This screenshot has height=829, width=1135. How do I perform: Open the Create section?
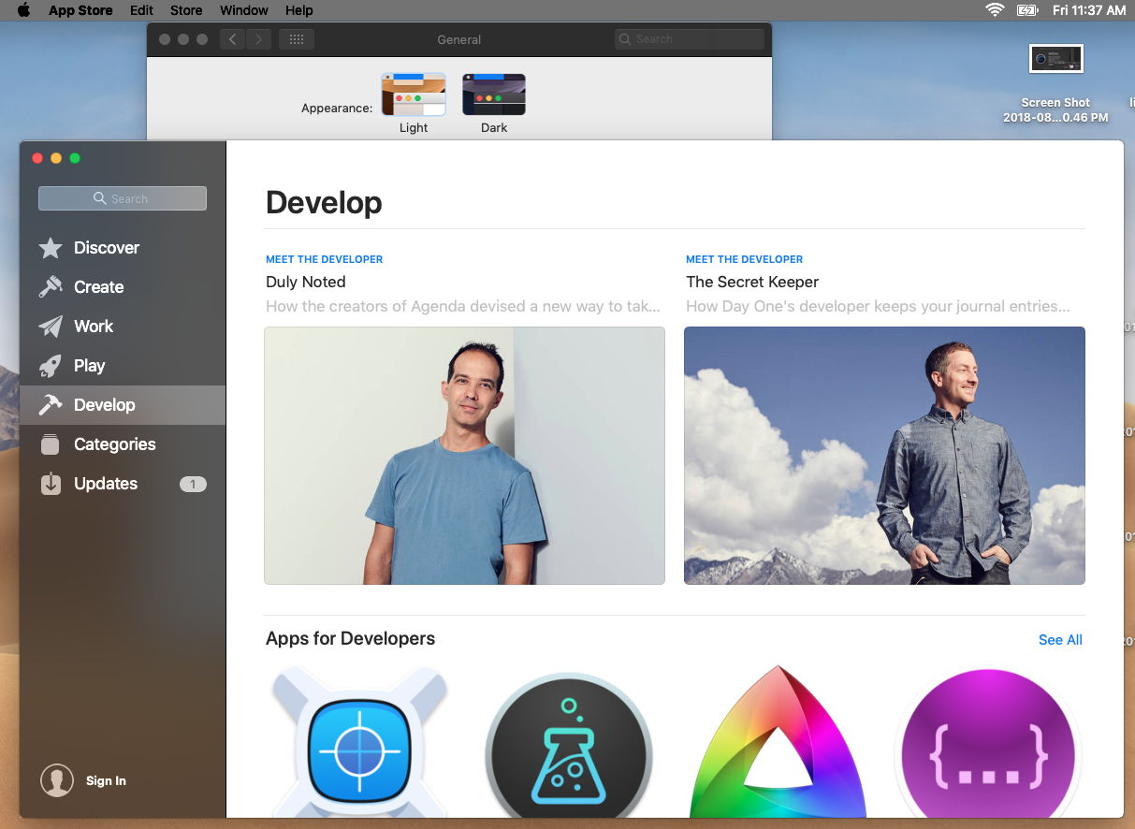(x=122, y=287)
